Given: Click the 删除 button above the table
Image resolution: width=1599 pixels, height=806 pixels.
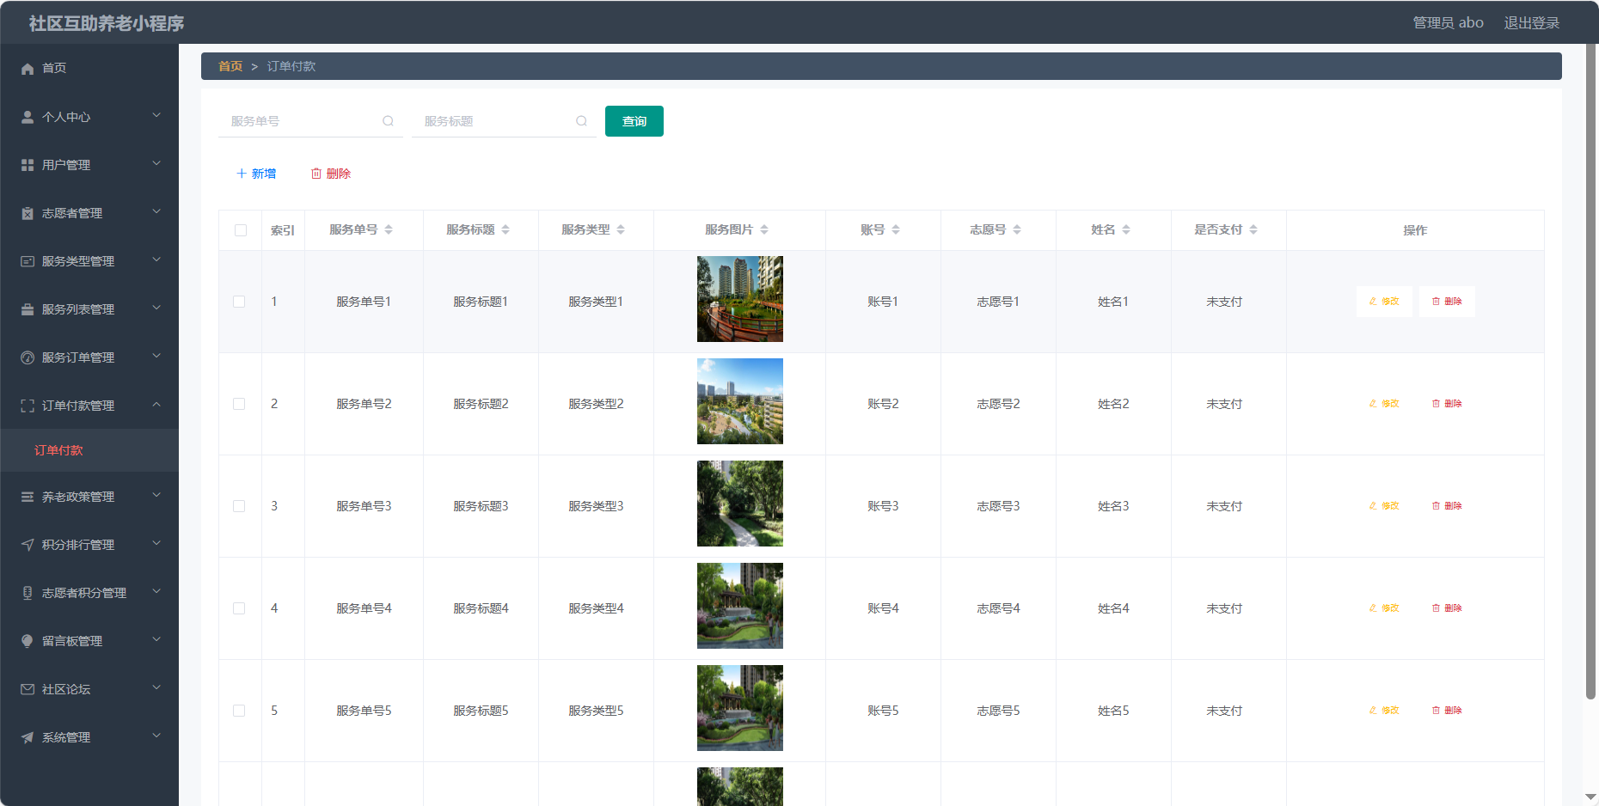Looking at the screenshot, I should click(331, 174).
